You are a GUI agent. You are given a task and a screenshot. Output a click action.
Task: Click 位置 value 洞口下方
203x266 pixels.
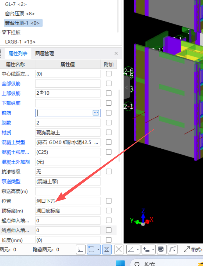[68, 201]
